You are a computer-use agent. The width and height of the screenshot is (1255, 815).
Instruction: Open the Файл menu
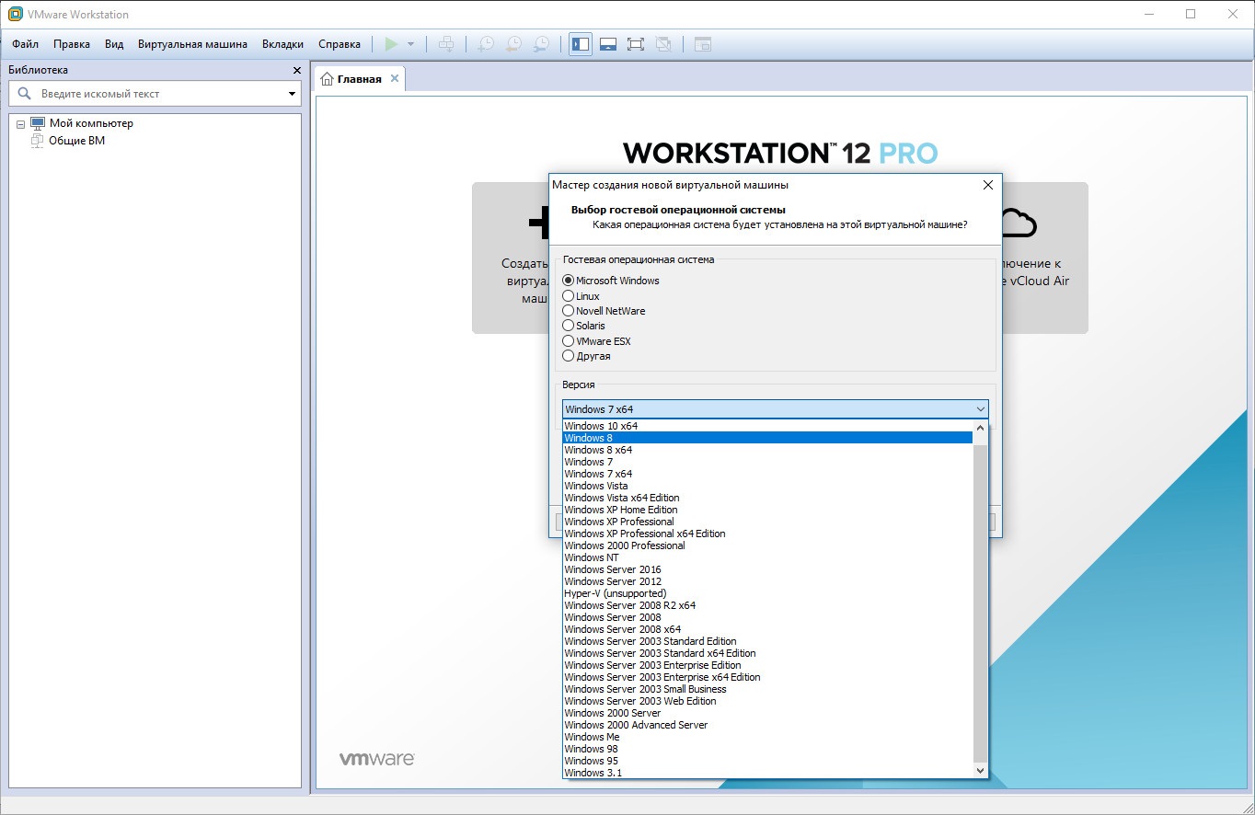[26, 44]
